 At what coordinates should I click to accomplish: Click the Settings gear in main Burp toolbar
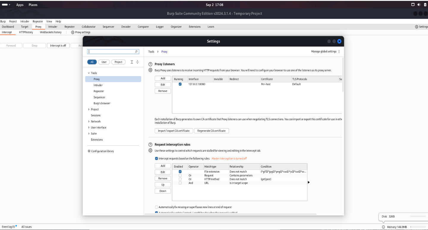coord(416,27)
